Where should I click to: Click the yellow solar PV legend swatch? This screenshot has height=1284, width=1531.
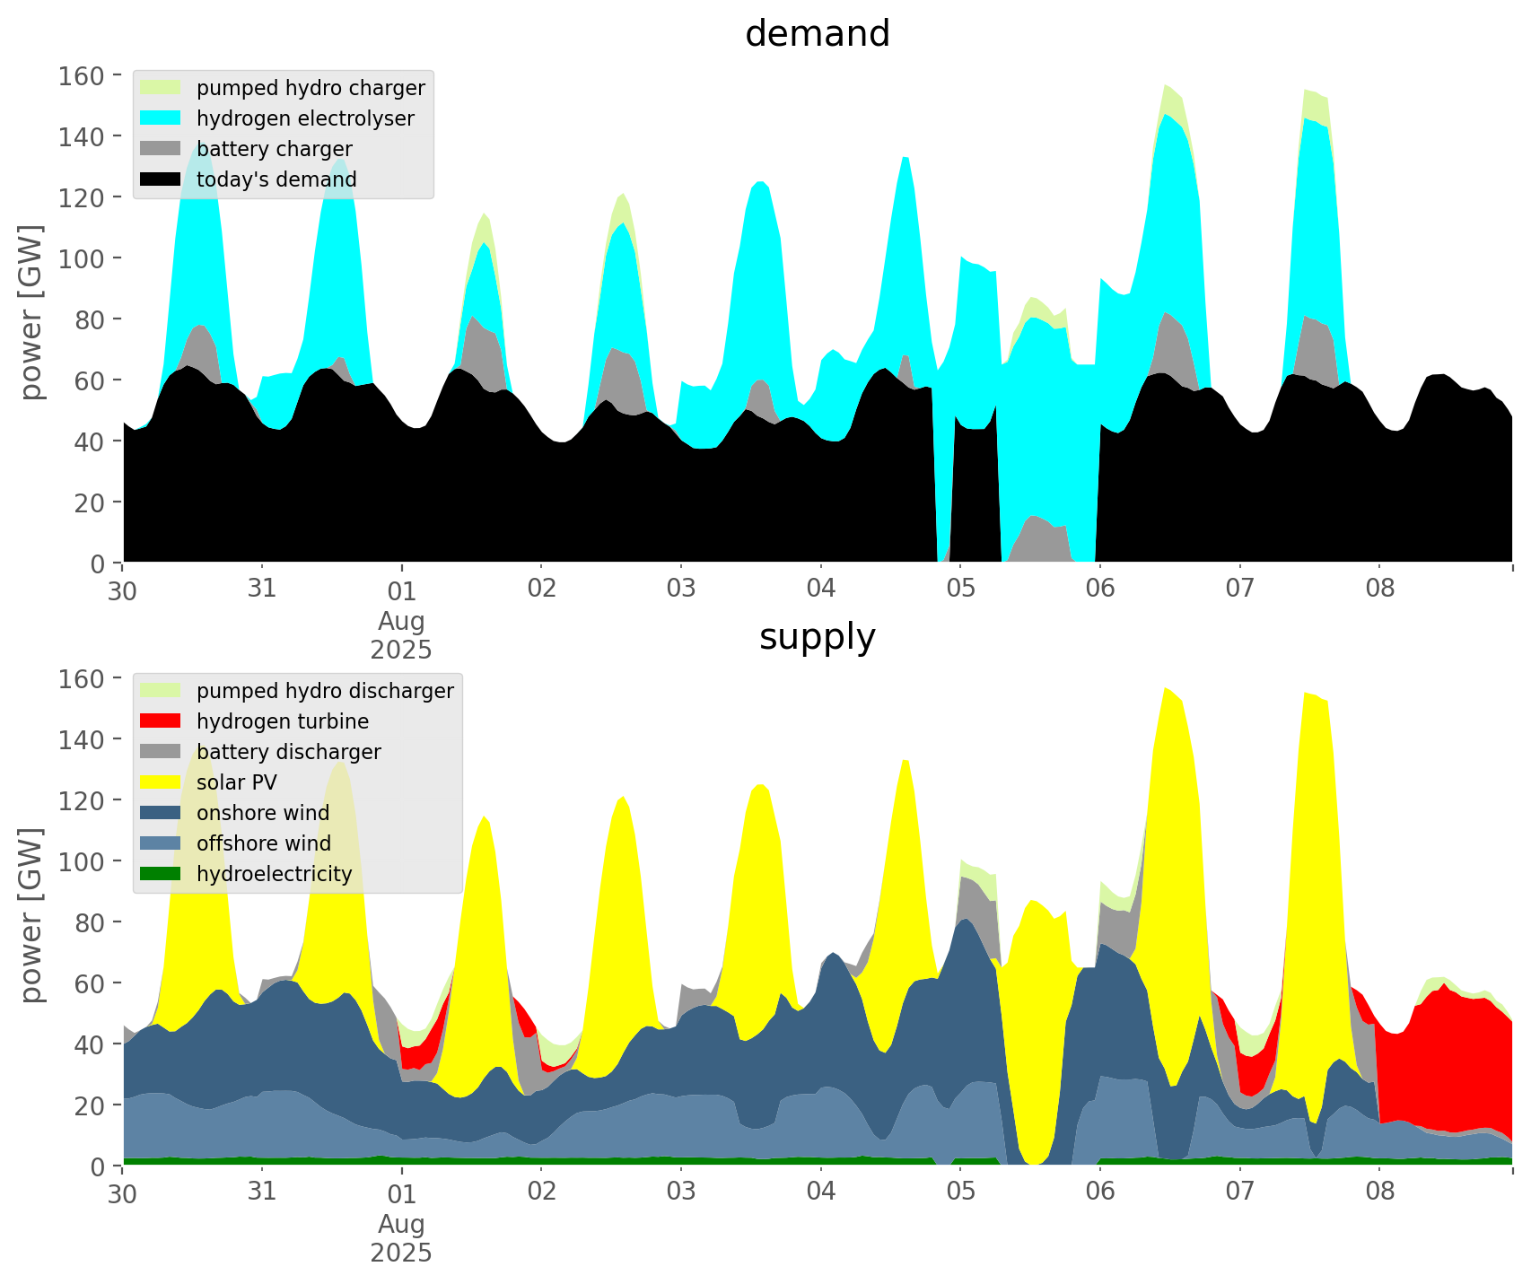point(162,782)
